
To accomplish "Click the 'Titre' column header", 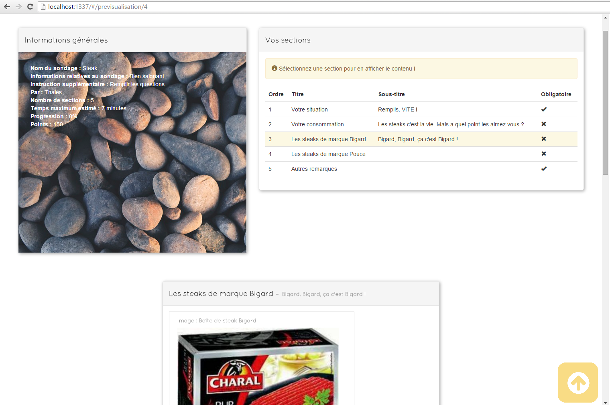I will pyautogui.click(x=298, y=94).
